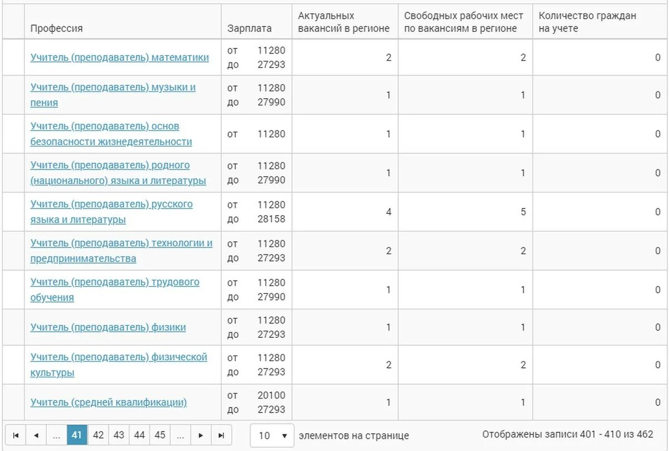Image resolution: width=669 pixels, height=451 pixels.
Task: Select page 41 in the pager
Action: click(77, 435)
